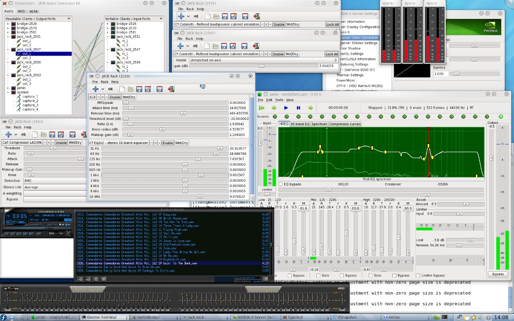The width and height of the screenshot is (514, 321).
Task: Switch to Compressor curves tab in JAMin
Action: click(345, 124)
